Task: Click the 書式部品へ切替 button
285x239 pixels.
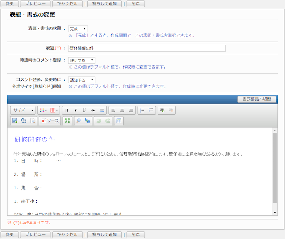Action: [x=257, y=99]
